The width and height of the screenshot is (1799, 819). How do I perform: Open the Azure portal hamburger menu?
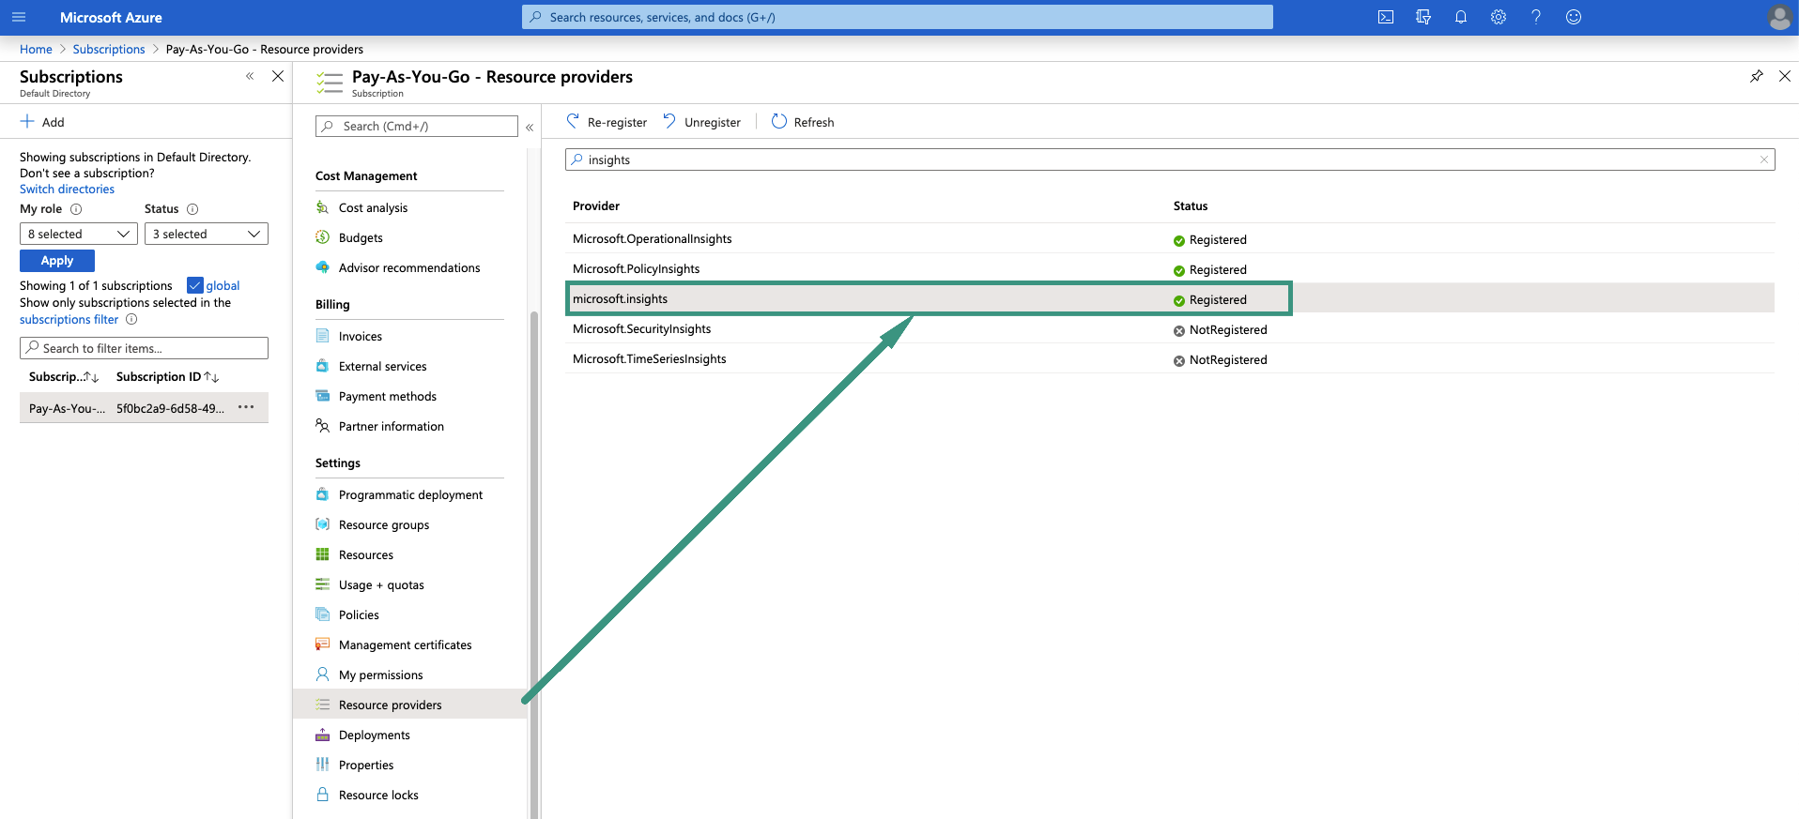pyautogui.click(x=19, y=17)
